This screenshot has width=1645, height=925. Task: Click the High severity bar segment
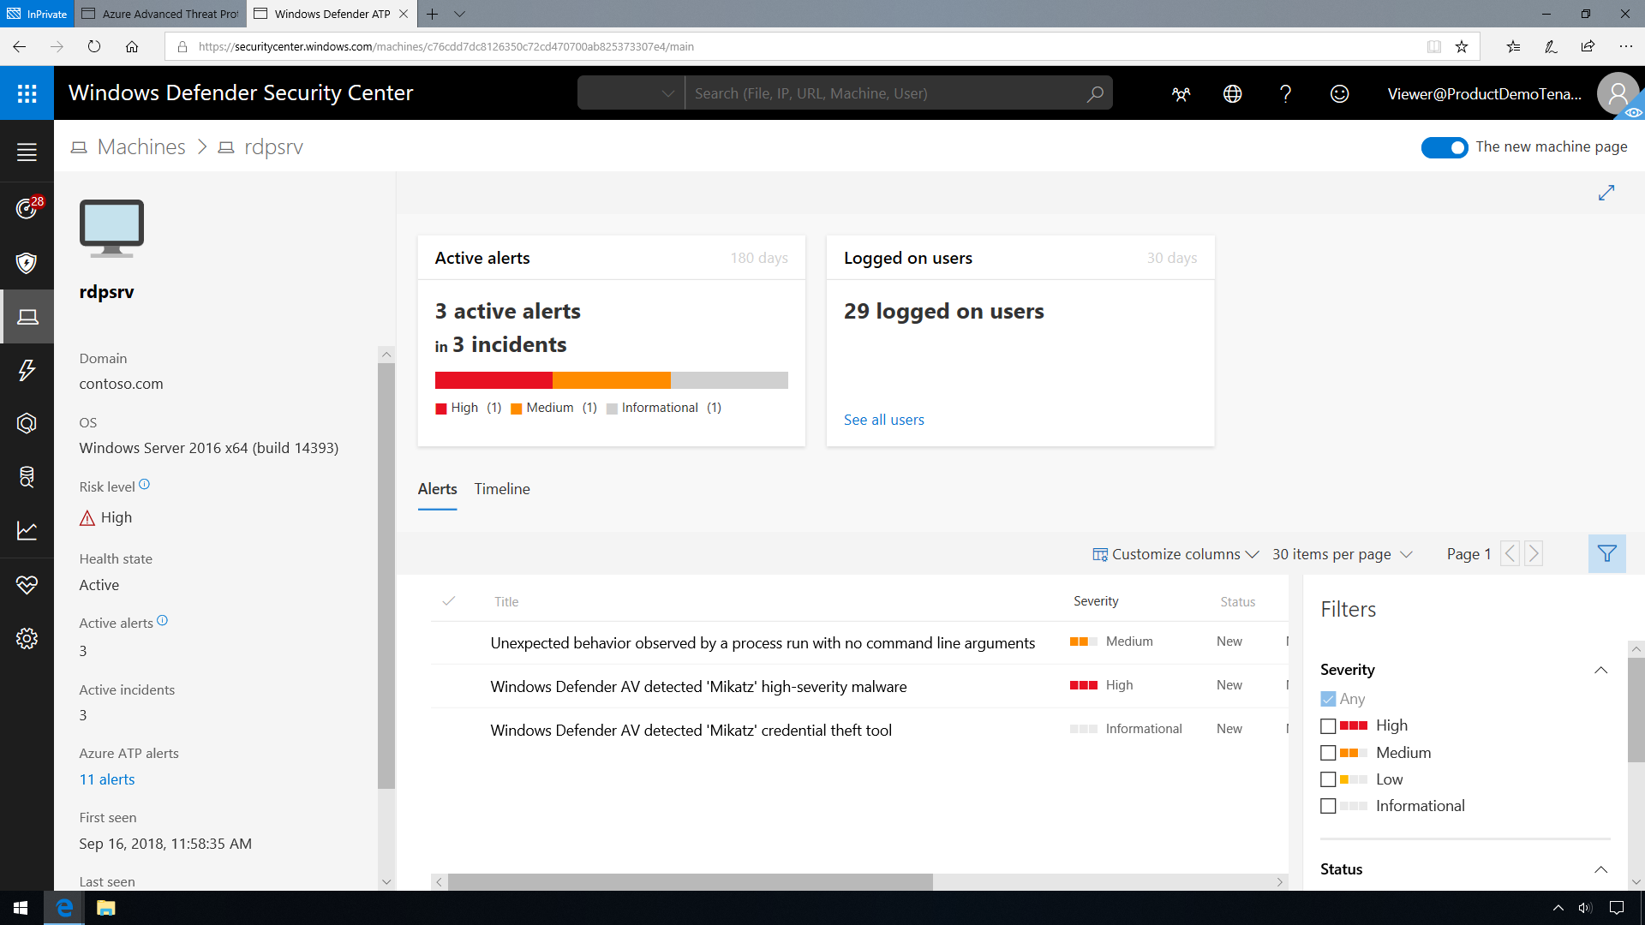click(493, 379)
